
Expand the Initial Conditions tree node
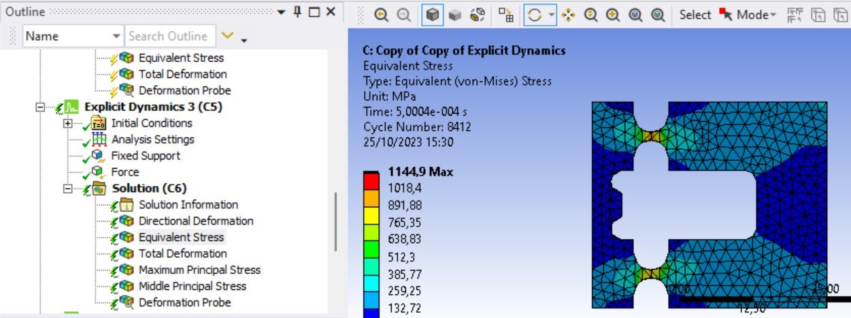point(67,124)
